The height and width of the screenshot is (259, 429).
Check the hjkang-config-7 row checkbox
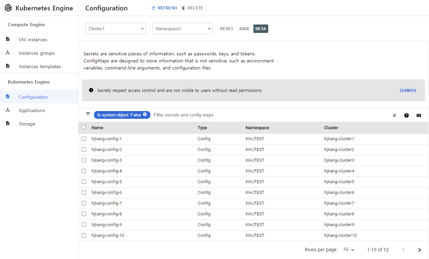84,203
